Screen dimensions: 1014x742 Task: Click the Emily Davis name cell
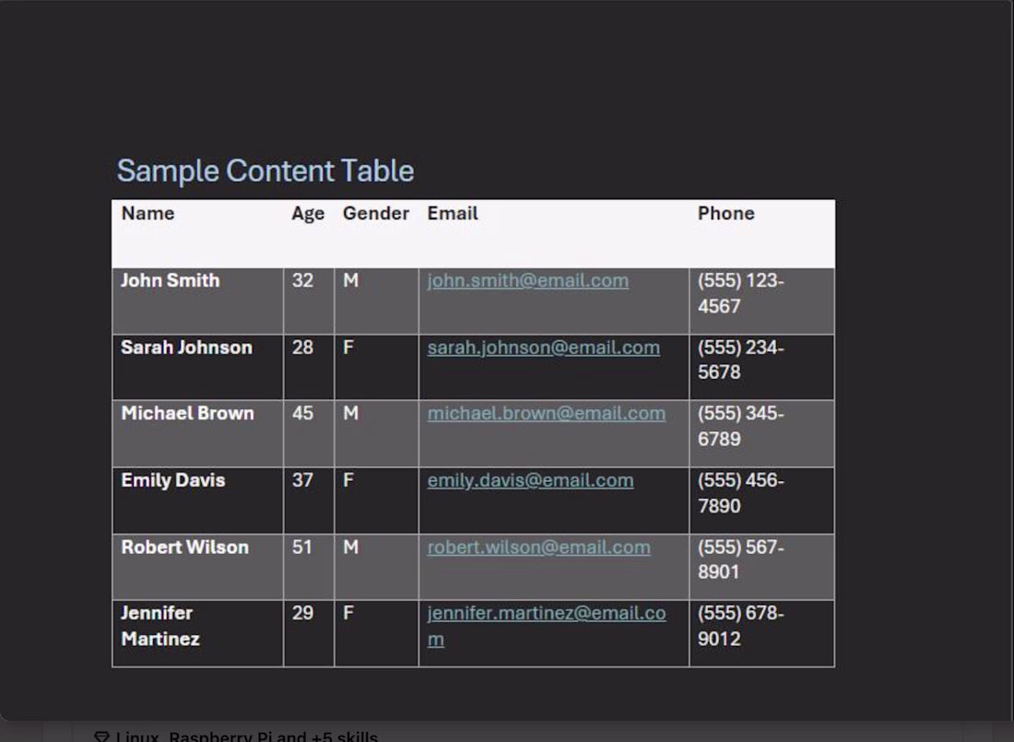(x=198, y=501)
